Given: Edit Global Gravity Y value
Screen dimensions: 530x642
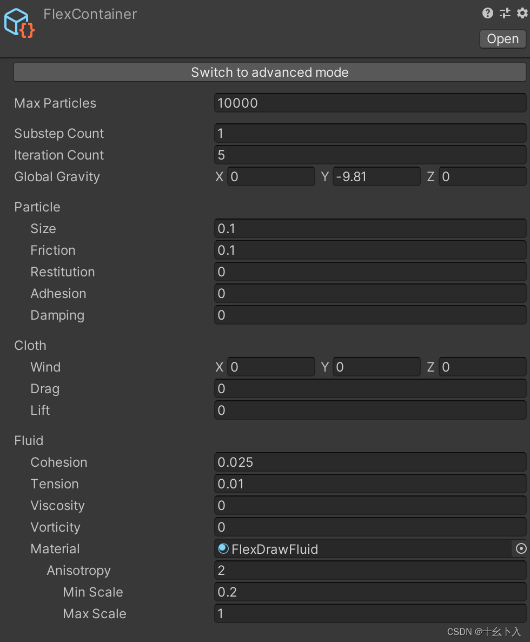Looking at the screenshot, I should pyautogui.click(x=376, y=177).
